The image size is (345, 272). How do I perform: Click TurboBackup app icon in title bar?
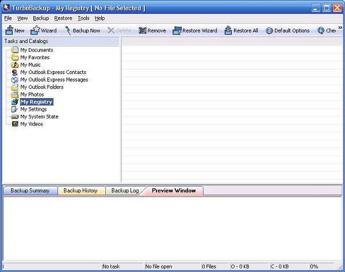[x=6, y=8]
